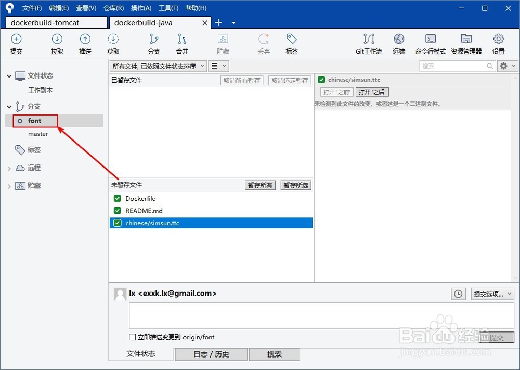This screenshot has height=370, width=520.
Task: Open the list view mode dropdown
Action: point(218,66)
